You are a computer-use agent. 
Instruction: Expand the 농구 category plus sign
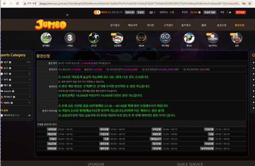point(10,68)
